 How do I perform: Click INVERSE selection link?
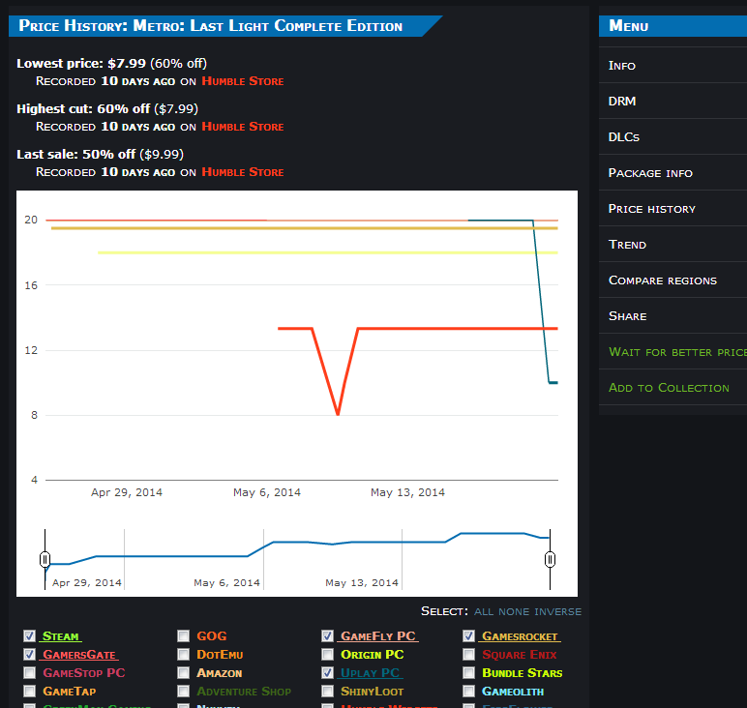point(558,612)
